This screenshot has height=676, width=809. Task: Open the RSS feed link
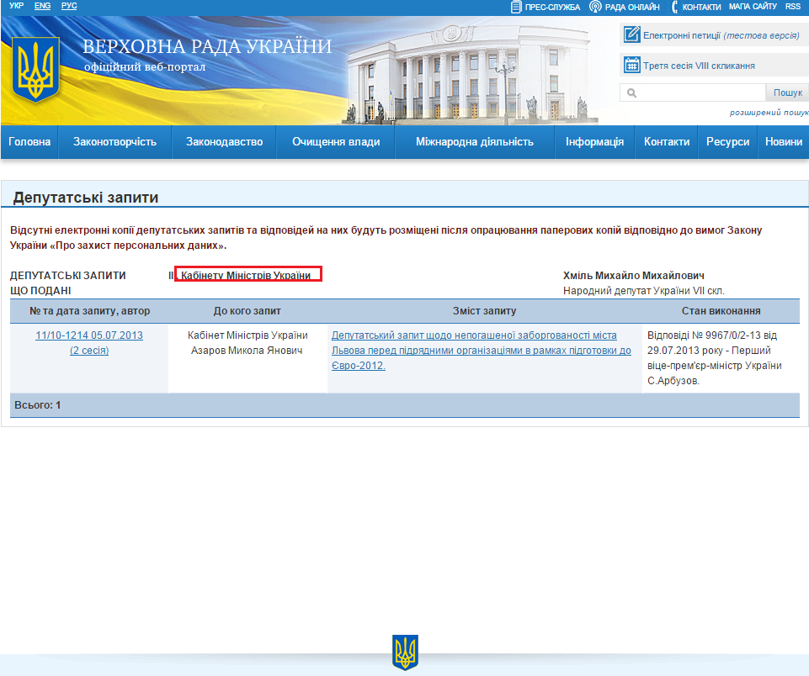[792, 7]
